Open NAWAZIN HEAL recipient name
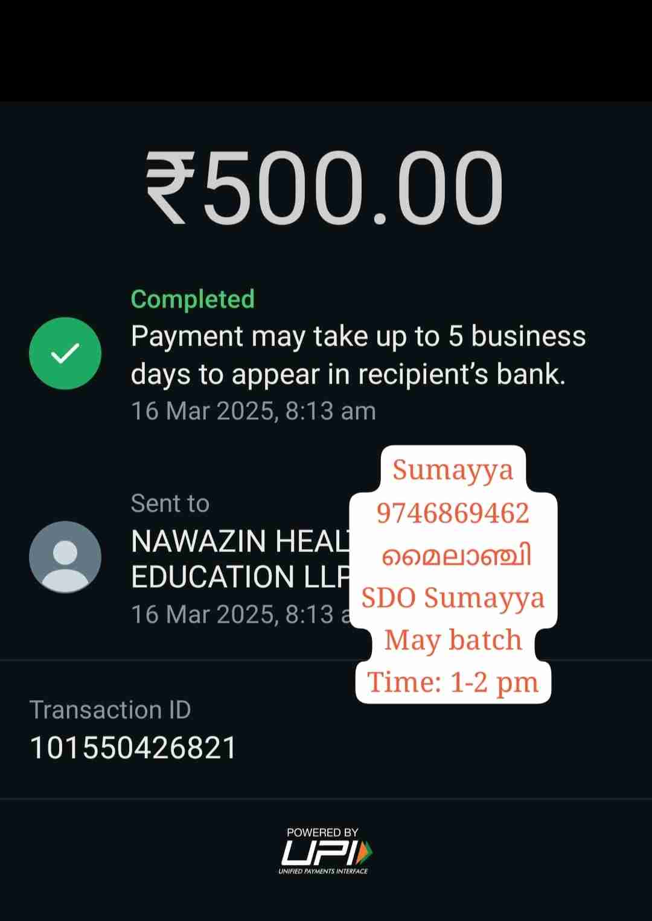The image size is (652, 921). coord(240,541)
